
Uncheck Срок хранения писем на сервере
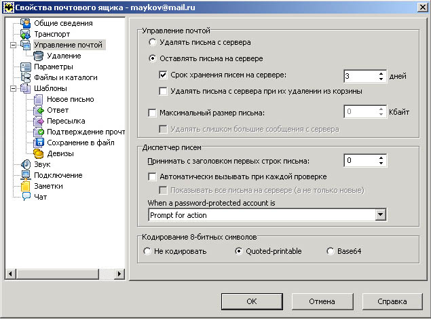click(x=163, y=75)
